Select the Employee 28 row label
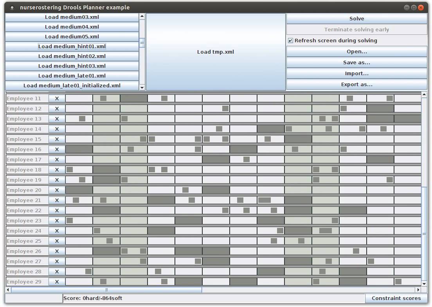 (24, 272)
